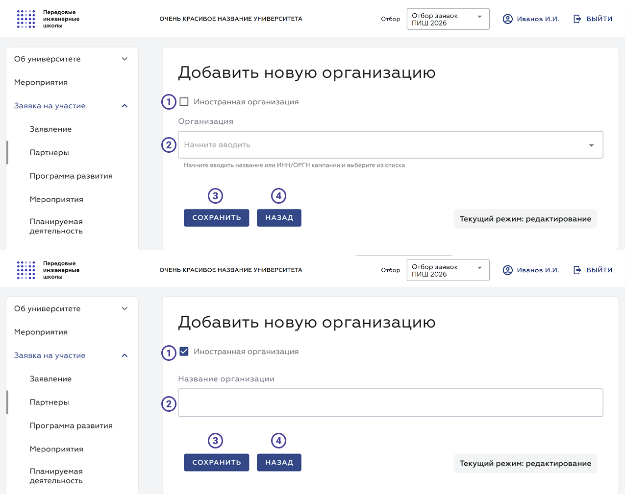Click ВЫЙТИ link in top header
Screen dimensions: 625x494
click(x=599, y=19)
